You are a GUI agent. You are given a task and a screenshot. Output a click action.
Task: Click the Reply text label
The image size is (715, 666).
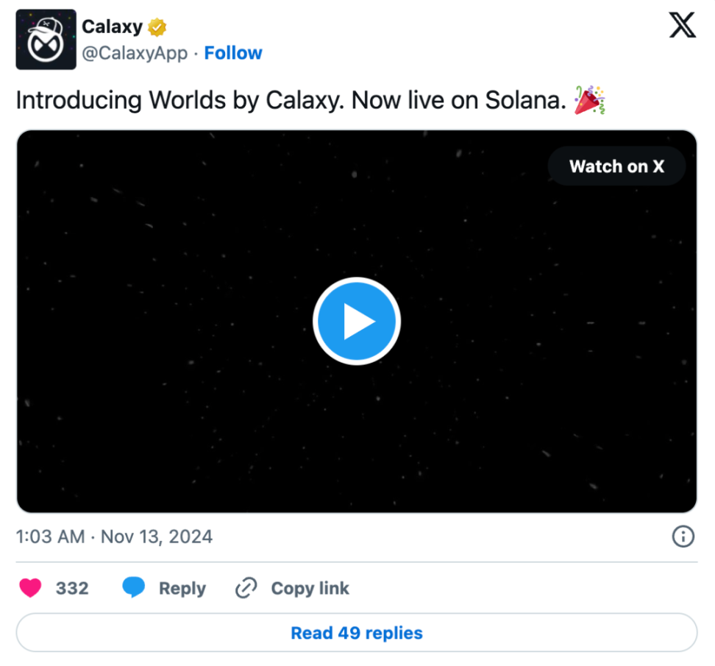(x=182, y=589)
